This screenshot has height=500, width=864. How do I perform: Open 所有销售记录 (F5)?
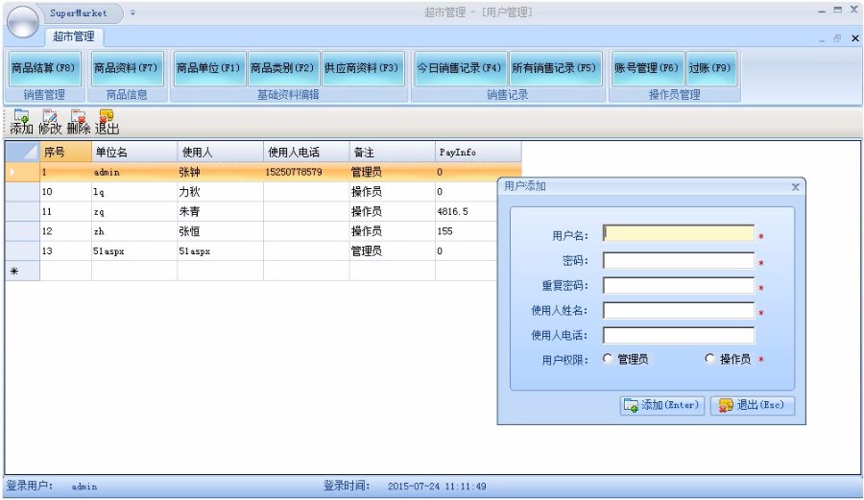(x=555, y=68)
